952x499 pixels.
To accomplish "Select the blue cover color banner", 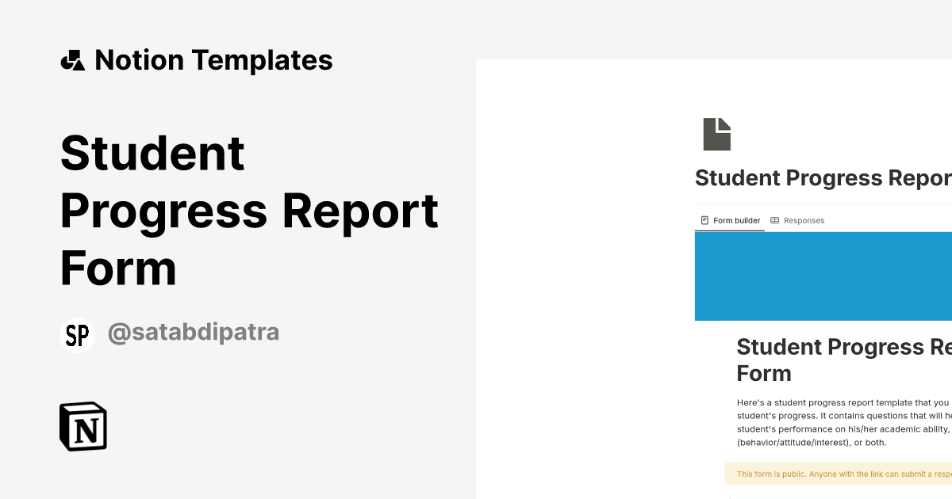I will [823, 276].
